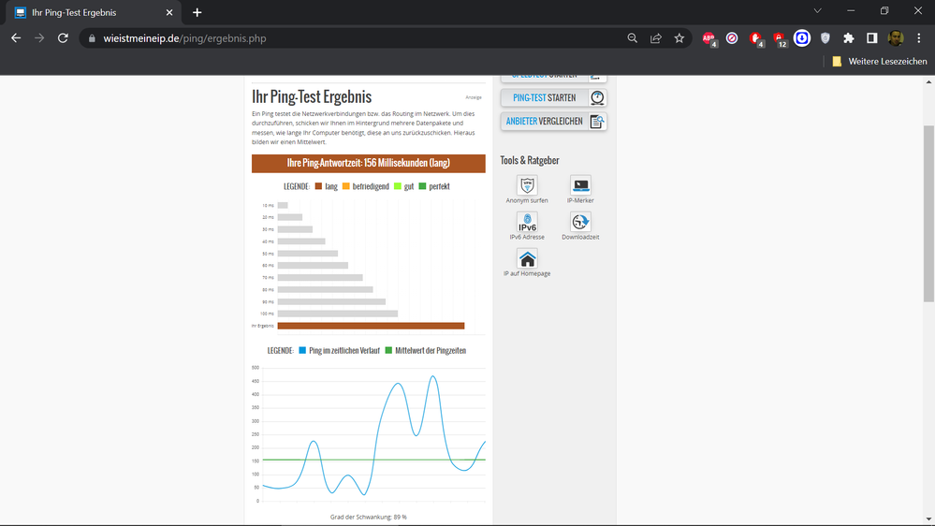The width and height of the screenshot is (935, 526).
Task: Reload the current page
Action: (63, 38)
